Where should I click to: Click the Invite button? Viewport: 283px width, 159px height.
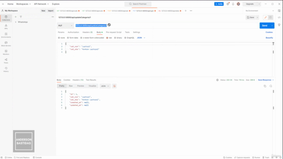(x=219, y=4)
